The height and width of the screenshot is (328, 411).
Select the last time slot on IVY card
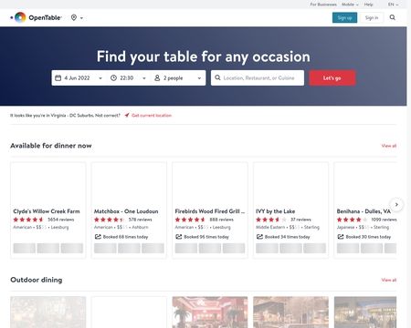click(315, 248)
